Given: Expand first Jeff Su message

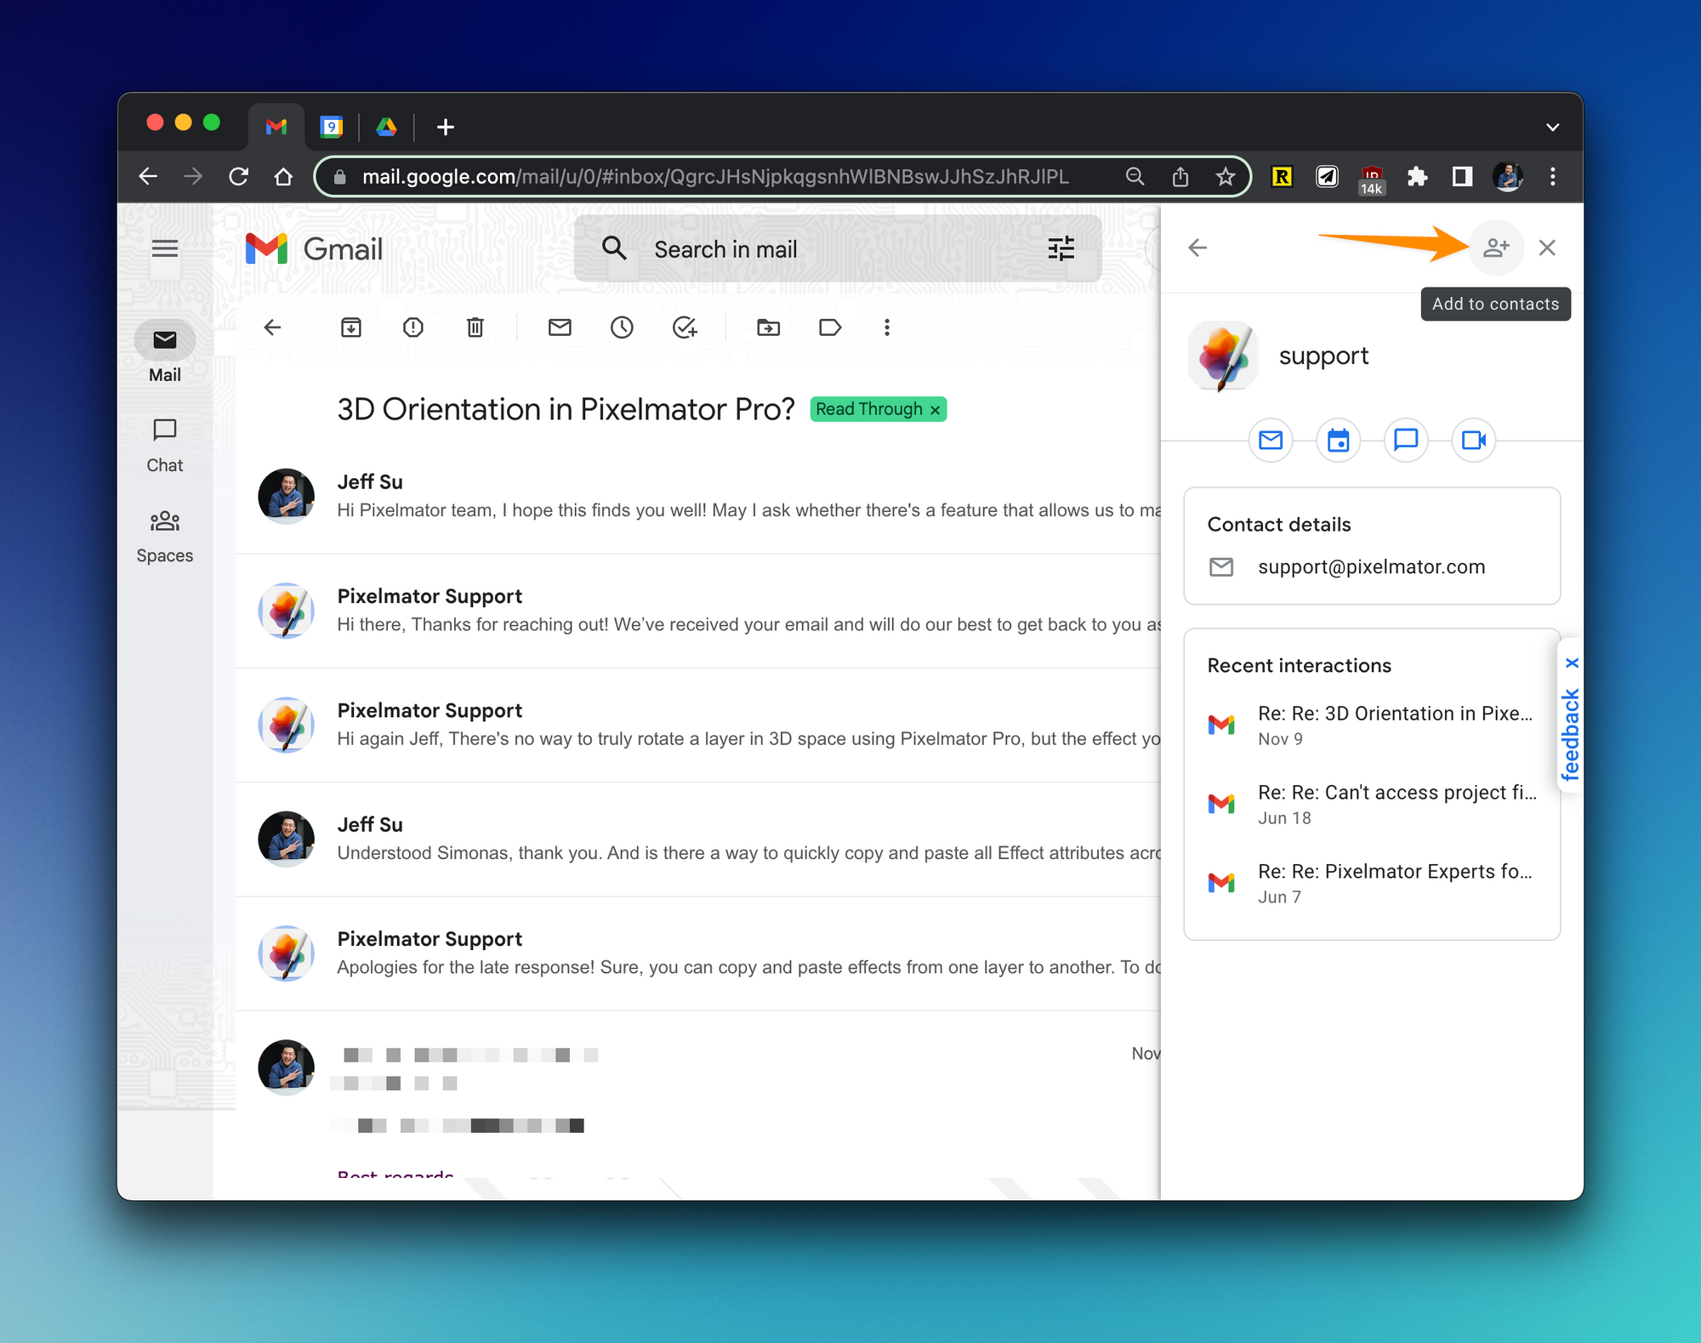Looking at the screenshot, I should click(x=697, y=496).
